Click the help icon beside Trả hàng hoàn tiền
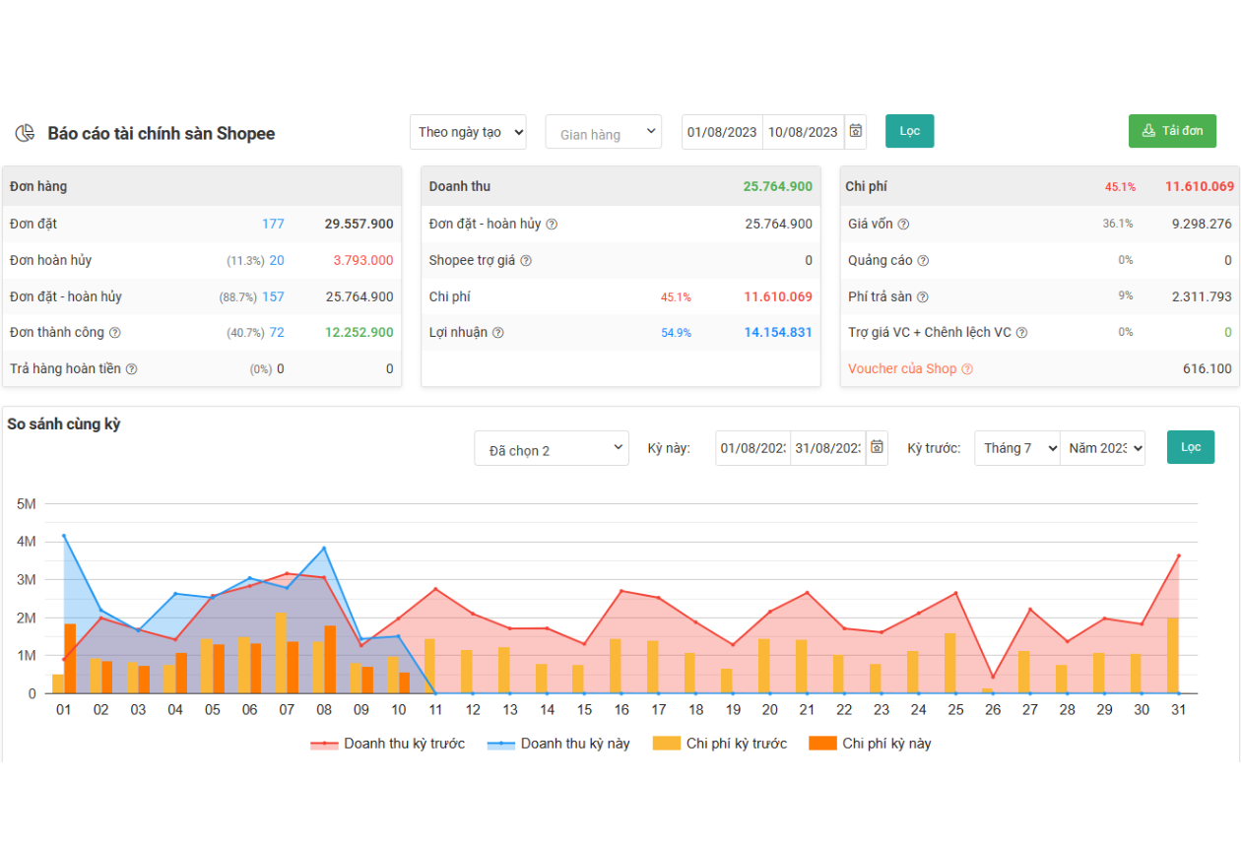 (x=131, y=369)
